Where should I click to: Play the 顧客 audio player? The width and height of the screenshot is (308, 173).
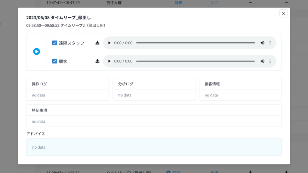109,61
